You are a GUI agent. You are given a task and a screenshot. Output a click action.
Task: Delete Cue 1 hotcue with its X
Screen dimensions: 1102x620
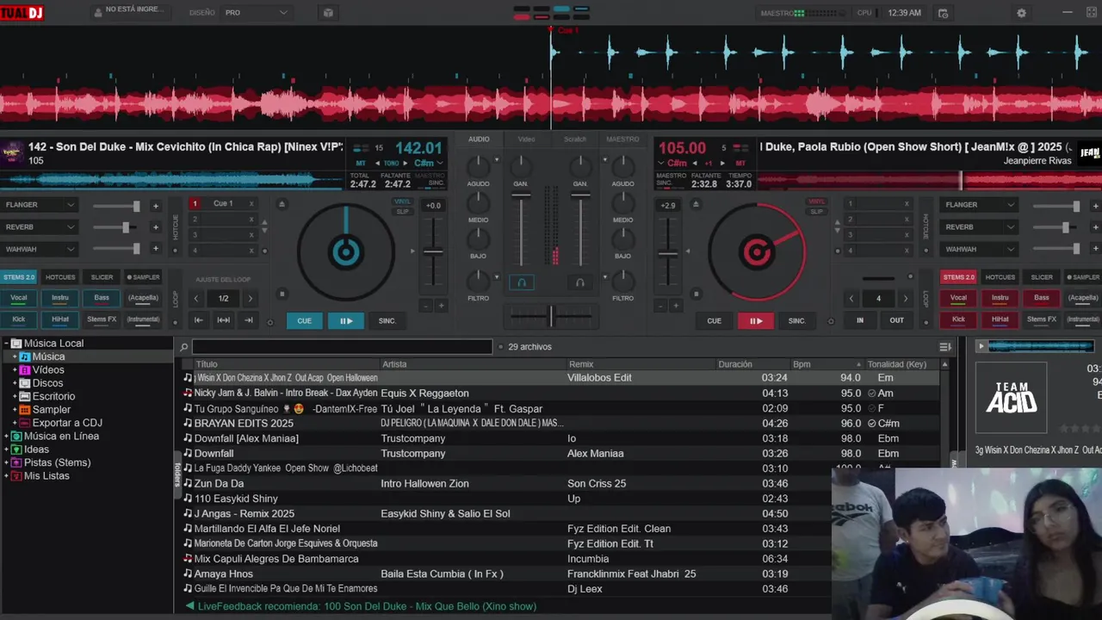click(x=251, y=204)
